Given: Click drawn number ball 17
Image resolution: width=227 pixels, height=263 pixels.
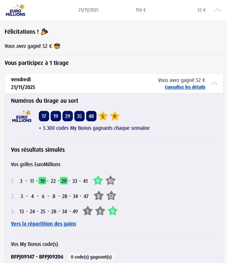Looking at the screenshot, I should (44, 116).
